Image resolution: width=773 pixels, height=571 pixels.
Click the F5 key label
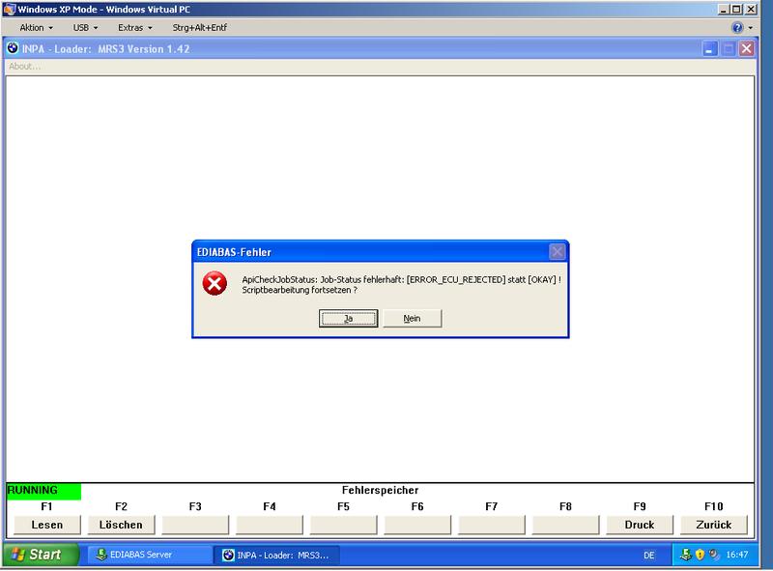[x=343, y=506]
